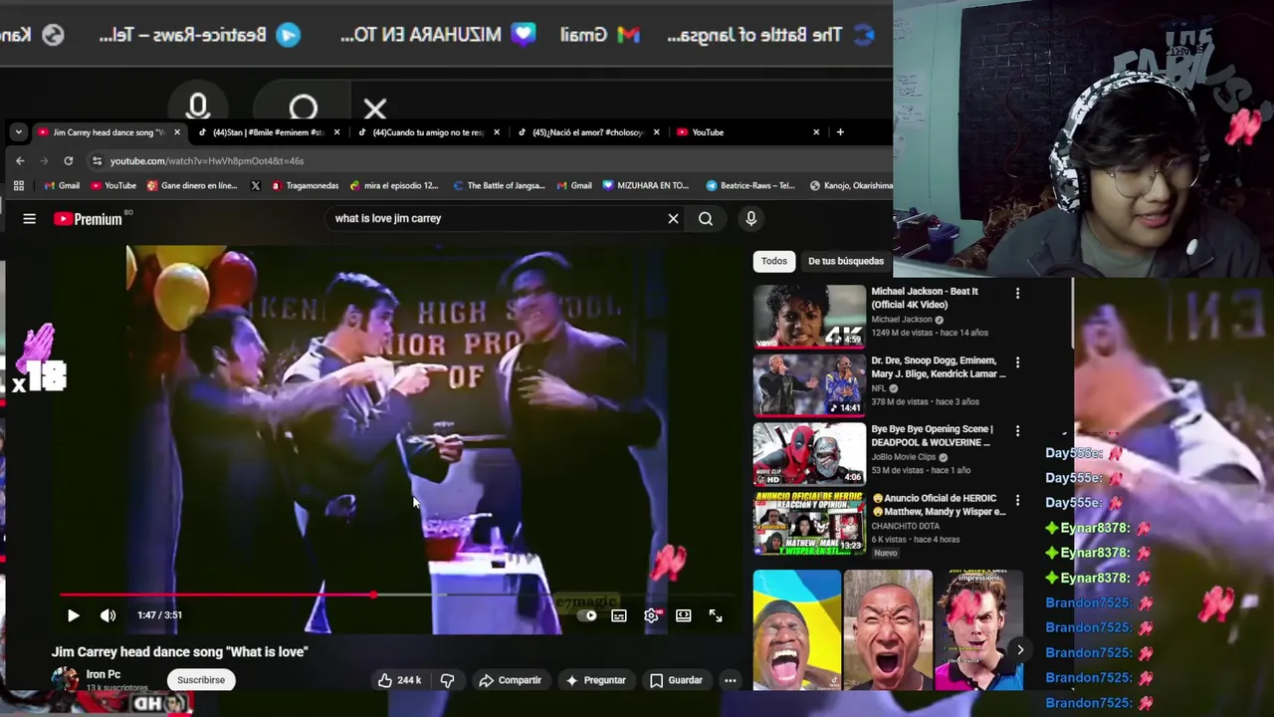Viewport: 1274px width, 717px height.
Task: Open the Tragamonedas bookmark
Action: click(x=304, y=185)
